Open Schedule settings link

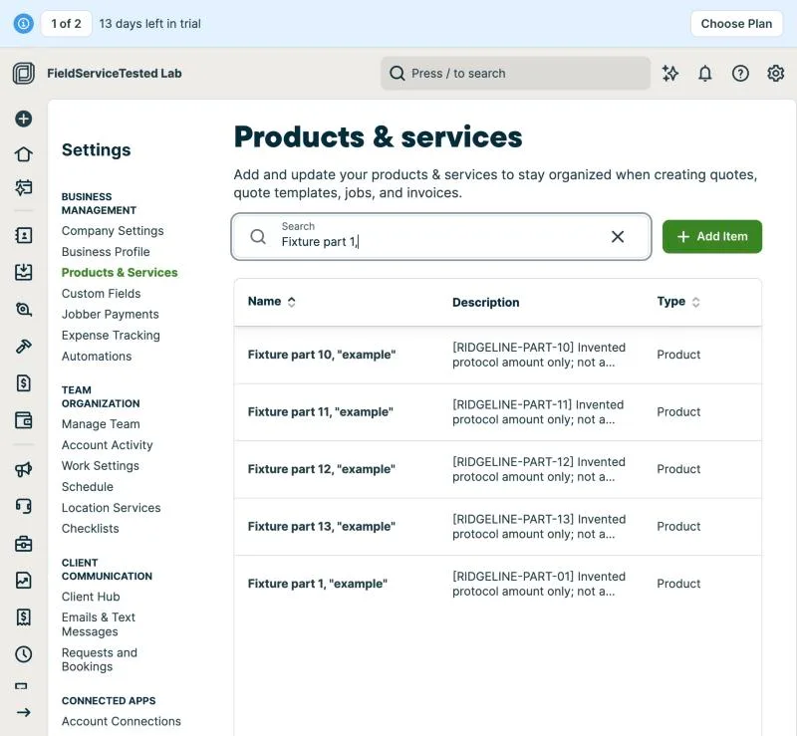(x=88, y=486)
